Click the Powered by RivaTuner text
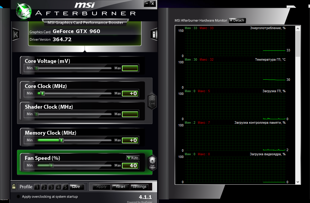This screenshot has width=310, height=203. click(140, 202)
